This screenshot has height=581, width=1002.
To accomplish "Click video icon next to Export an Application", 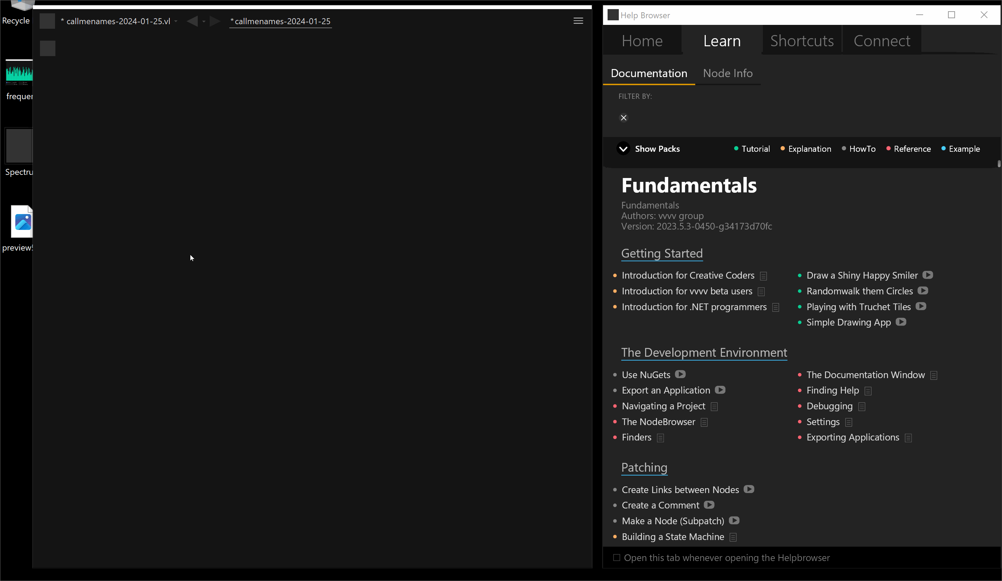I will click(x=720, y=390).
